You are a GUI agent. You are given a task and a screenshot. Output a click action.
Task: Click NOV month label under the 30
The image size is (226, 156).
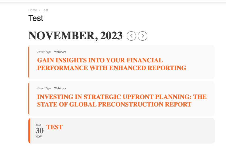39,136
